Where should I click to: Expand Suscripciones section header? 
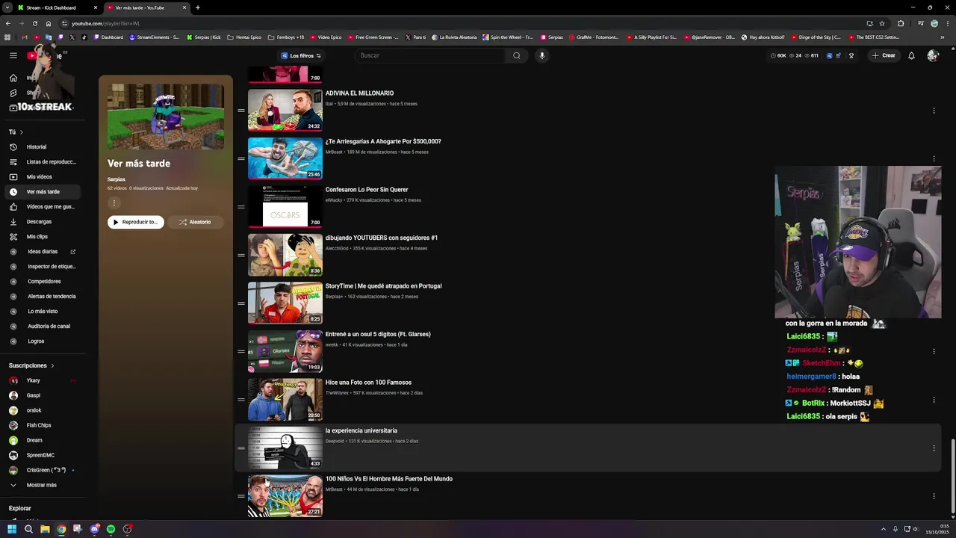31,365
